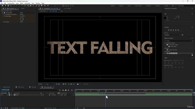Image resolution: width=195 pixels, height=109 pixels.
Task: Switch to the Final Comp timeline tab
Action: 21,87
